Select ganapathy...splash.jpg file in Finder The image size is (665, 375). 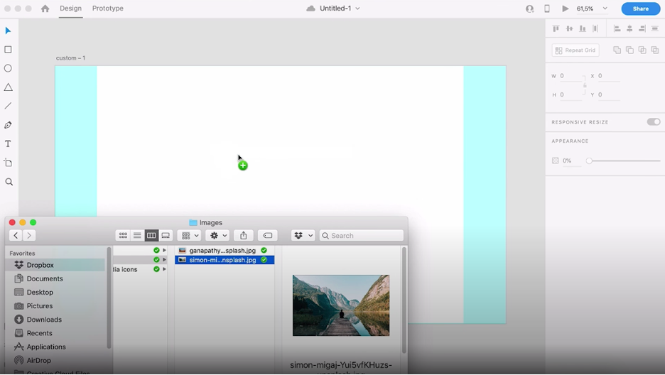coord(225,251)
